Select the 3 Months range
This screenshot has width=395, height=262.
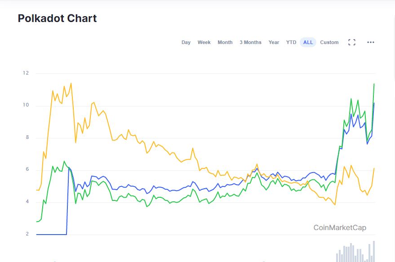pyautogui.click(x=250, y=42)
